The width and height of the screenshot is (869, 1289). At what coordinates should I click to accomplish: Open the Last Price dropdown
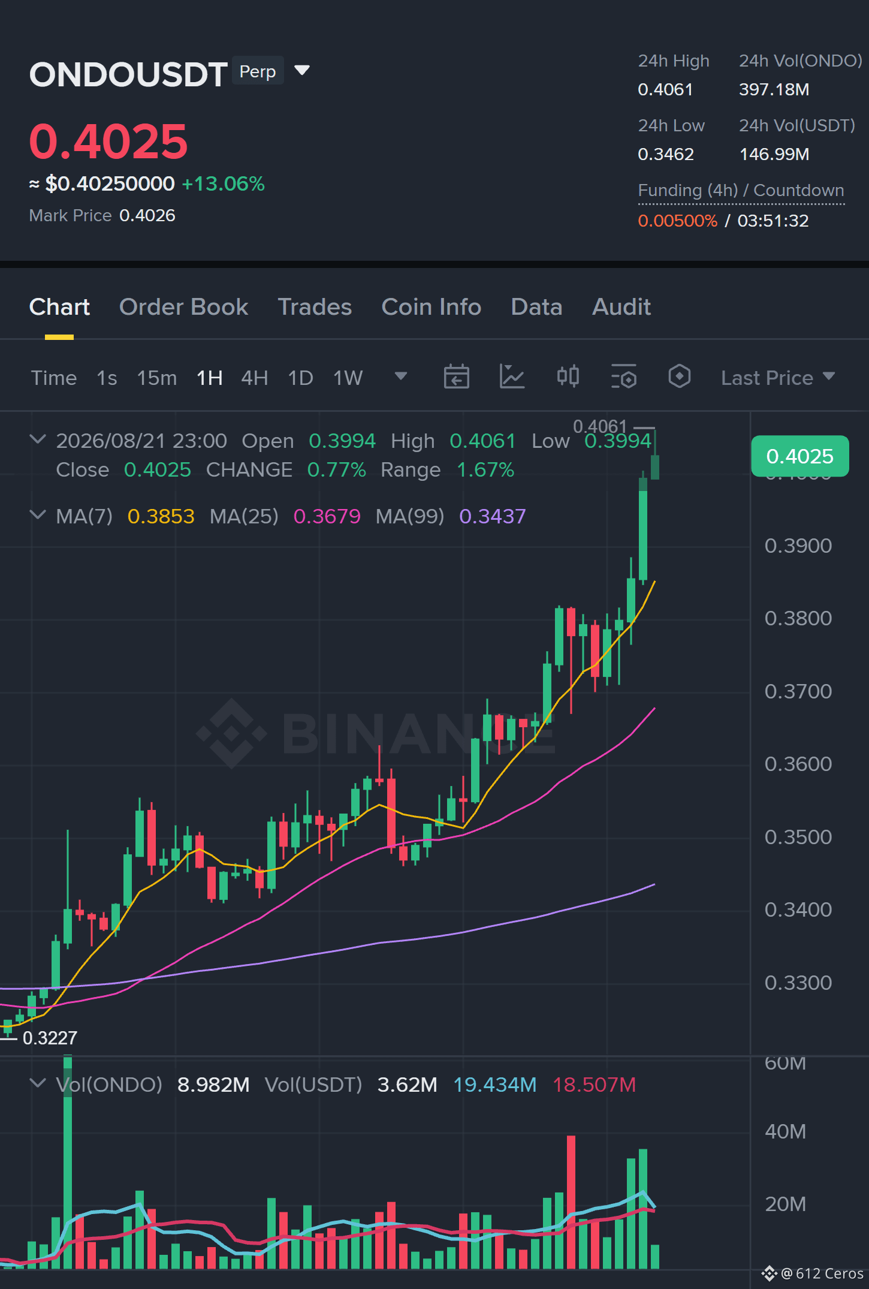777,378
